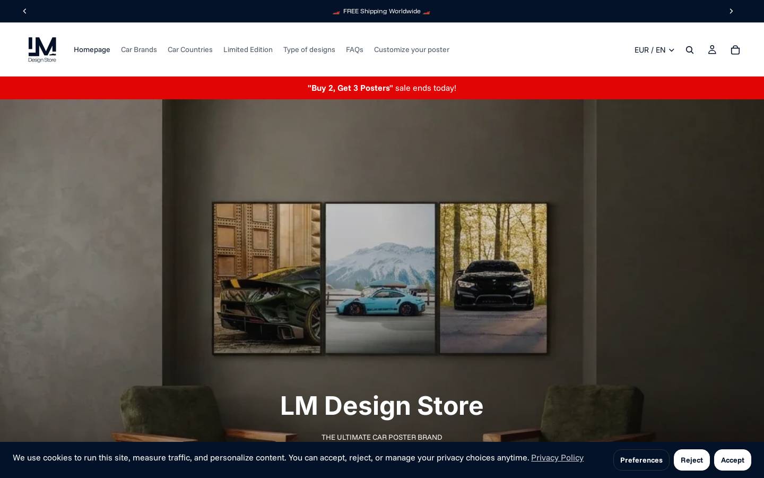This screenshot has width=764, height=478.
Task: Open the shopping bag cart icon
Action: coord(735,50)
